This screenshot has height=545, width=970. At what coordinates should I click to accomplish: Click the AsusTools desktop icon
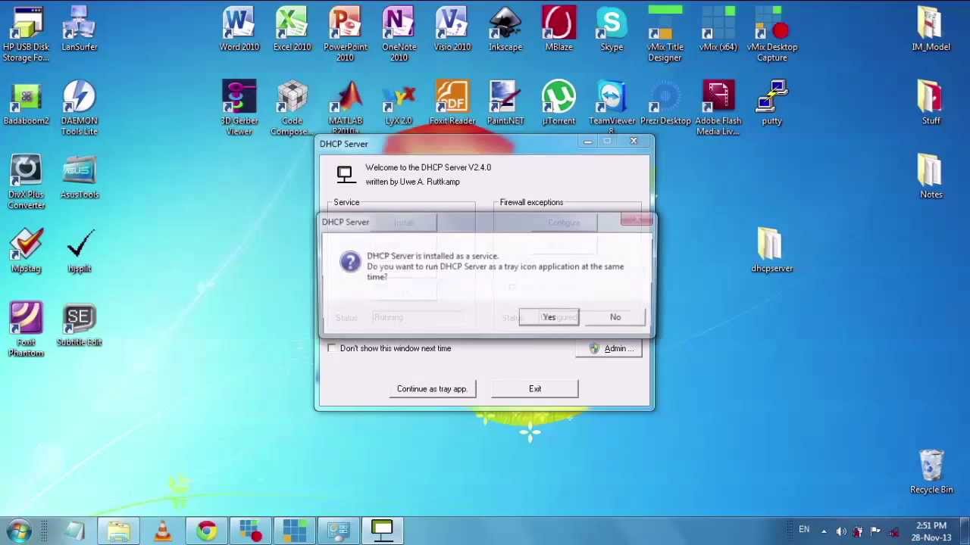[80, 176]
